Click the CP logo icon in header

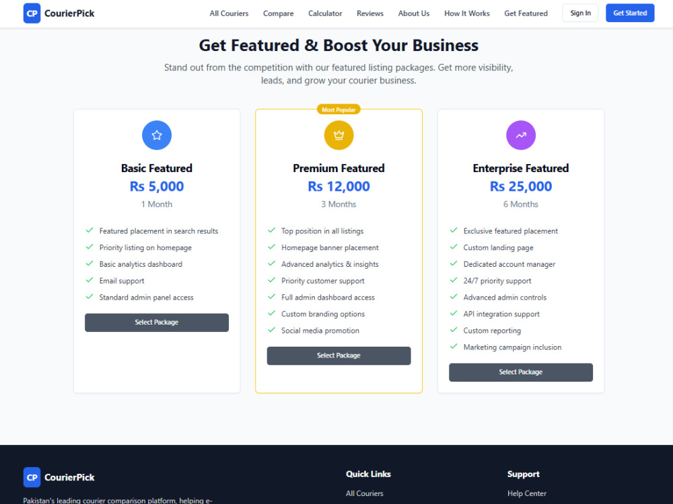point(32,13)
